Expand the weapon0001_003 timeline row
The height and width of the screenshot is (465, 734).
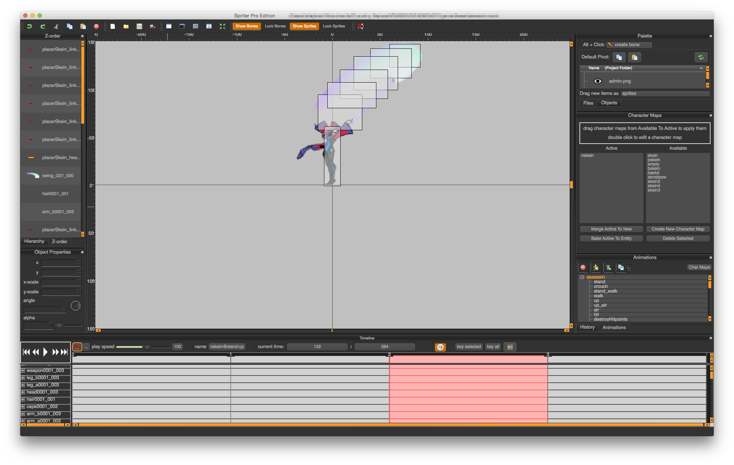23,370
